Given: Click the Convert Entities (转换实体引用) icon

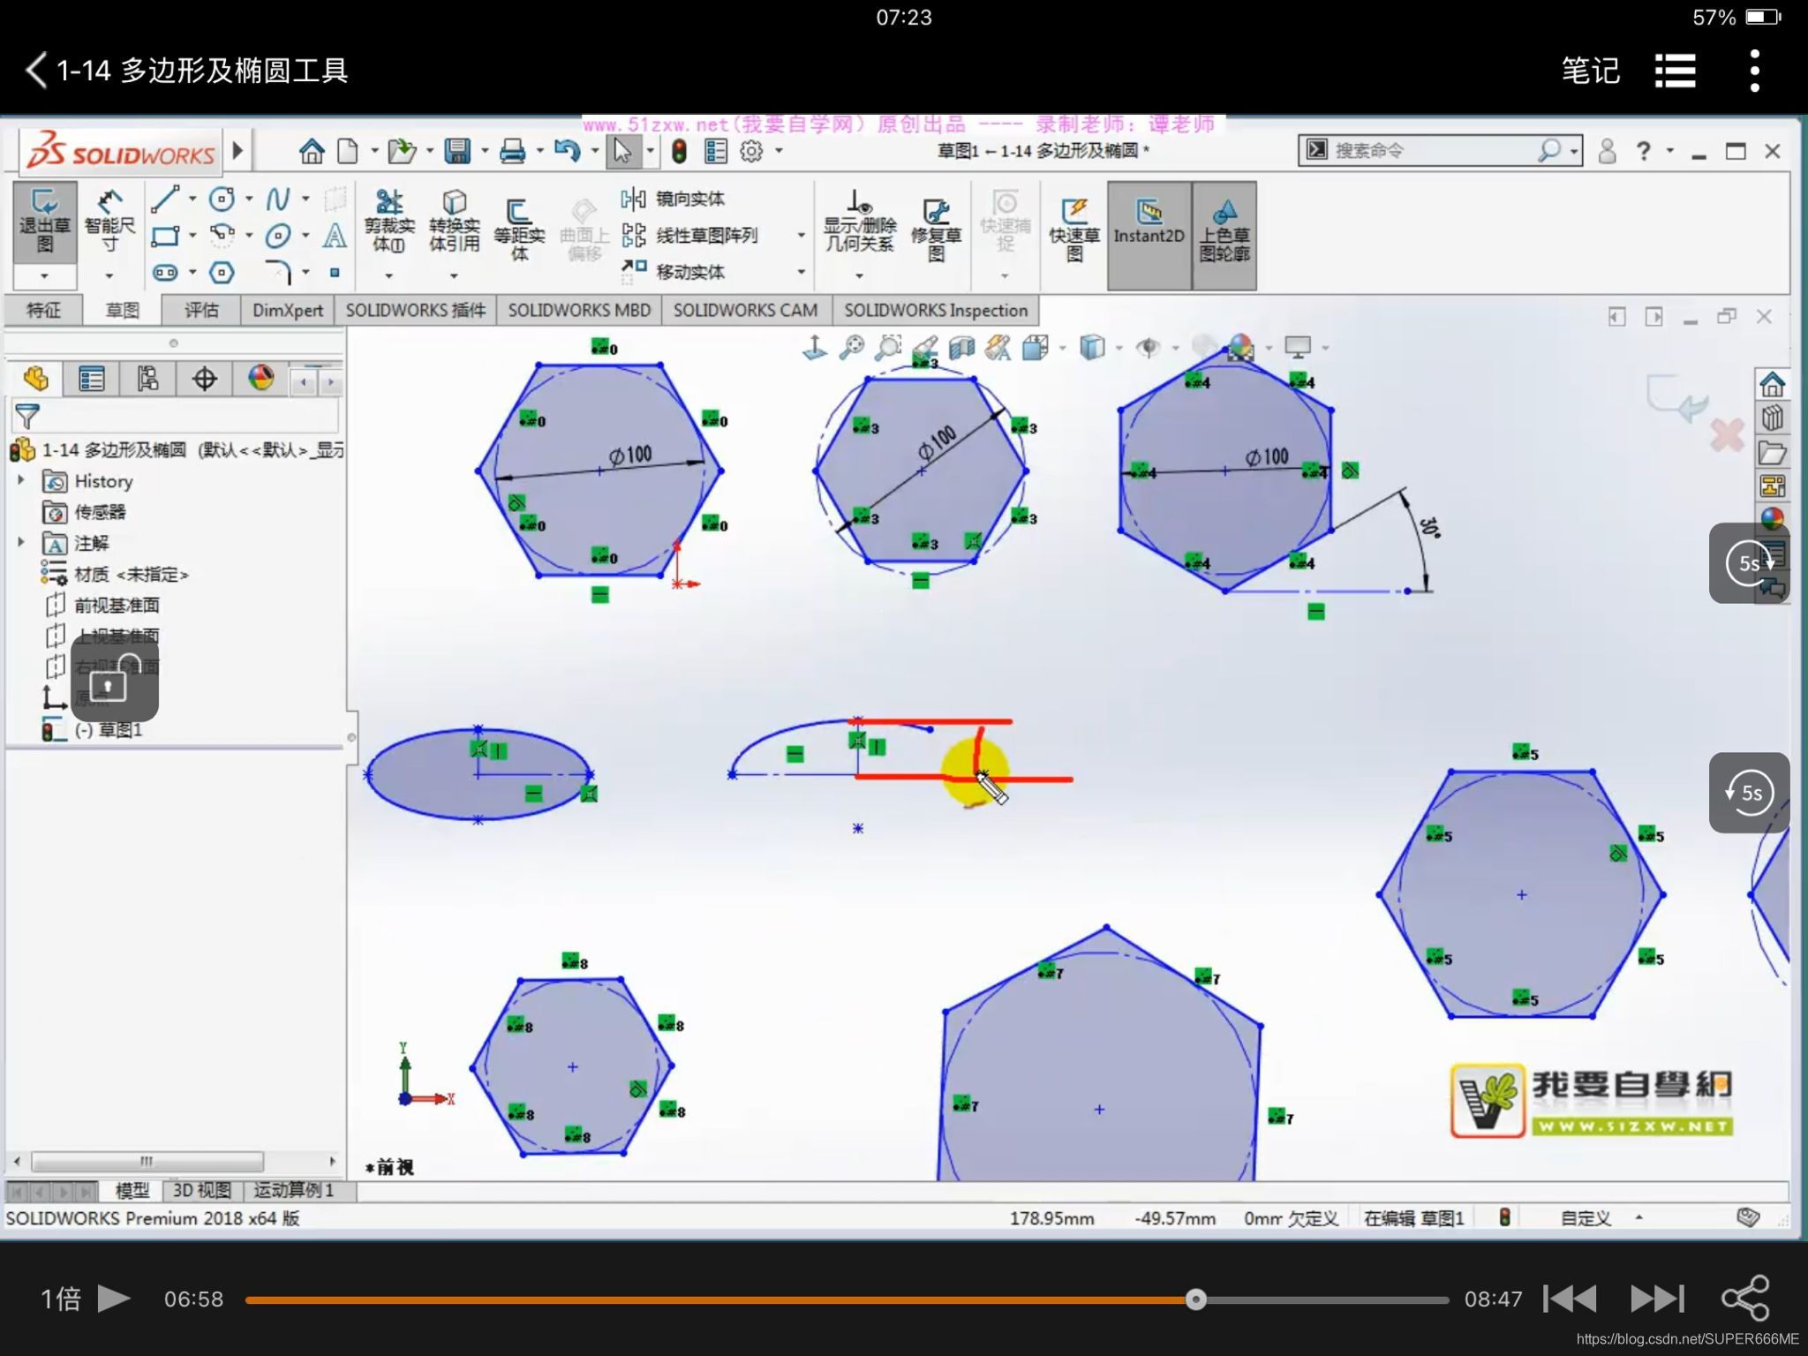Looking at the screenshot, I should [454, 222].
